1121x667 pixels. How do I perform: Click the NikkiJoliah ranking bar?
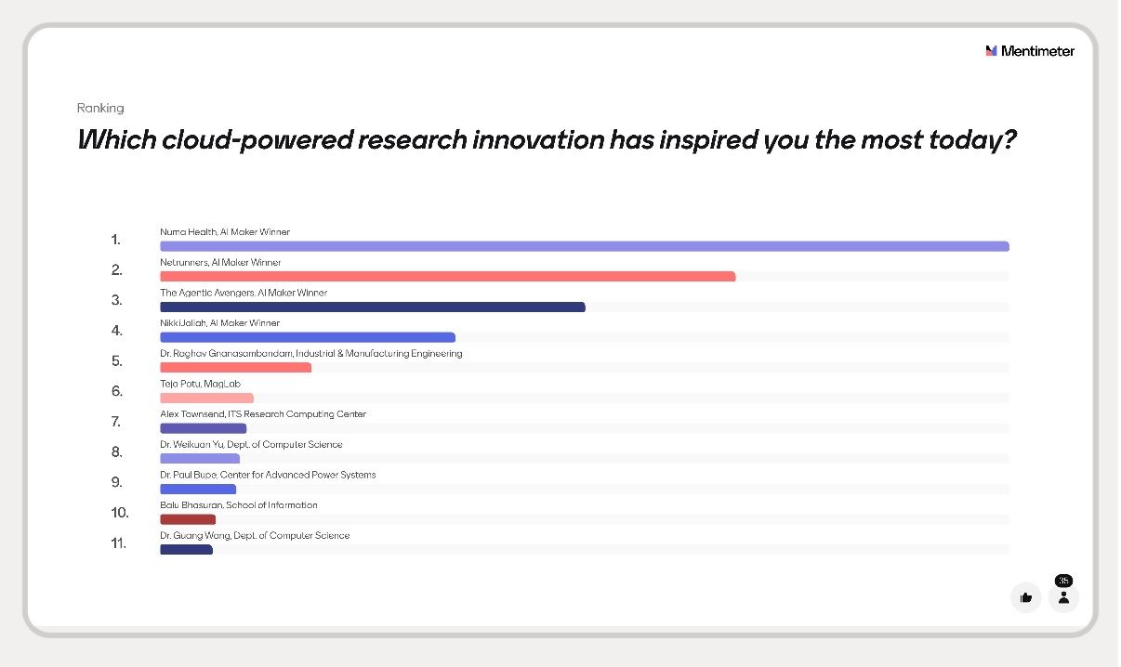[x=307, y=337]
